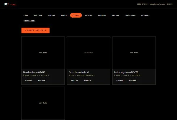Switch to the EVENTOS tab
This screenshot has height=120, width=177.
point(102,15)
